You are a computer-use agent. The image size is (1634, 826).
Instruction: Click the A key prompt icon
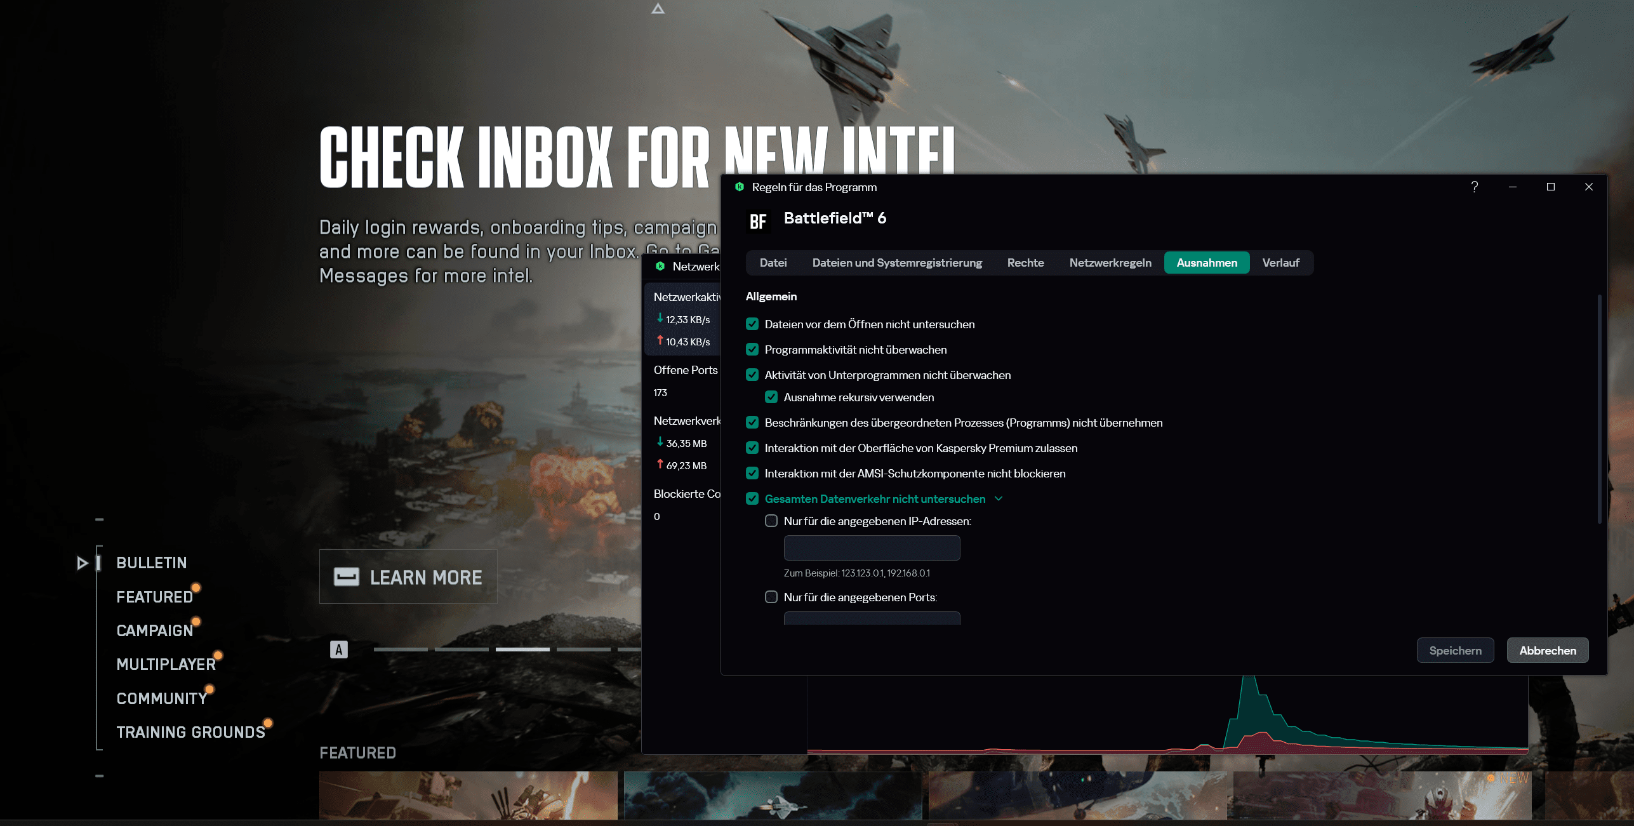point(338,649)
